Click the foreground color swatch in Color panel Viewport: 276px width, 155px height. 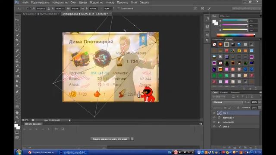[x=214, y=22]
